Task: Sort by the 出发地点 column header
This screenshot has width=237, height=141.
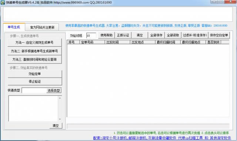Action: [x=143, y=42]
